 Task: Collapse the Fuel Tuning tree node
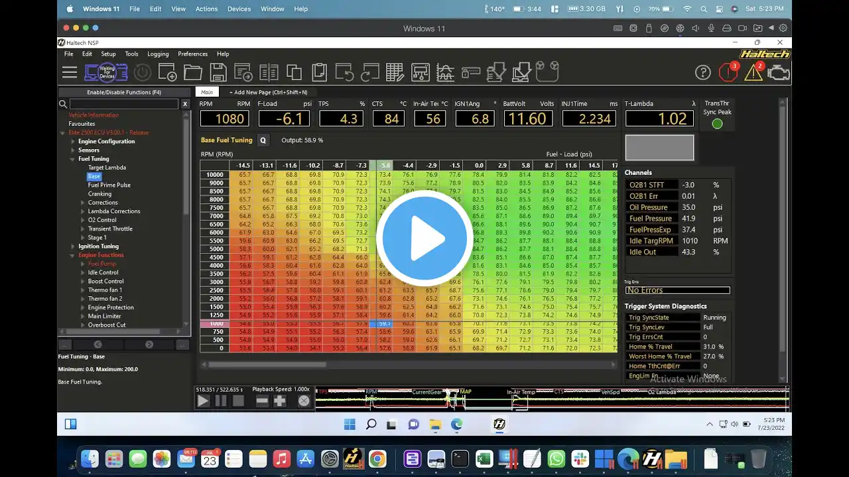coord(73,159)
